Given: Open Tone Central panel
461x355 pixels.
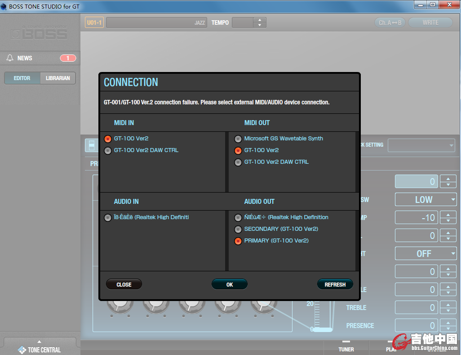Looking at the screenshot, I should pos(40,347).
